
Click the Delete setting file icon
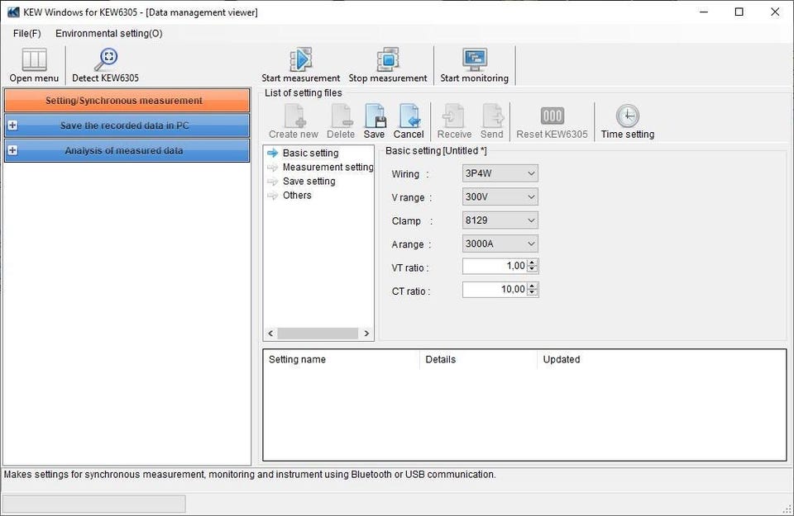coord(341,116)
